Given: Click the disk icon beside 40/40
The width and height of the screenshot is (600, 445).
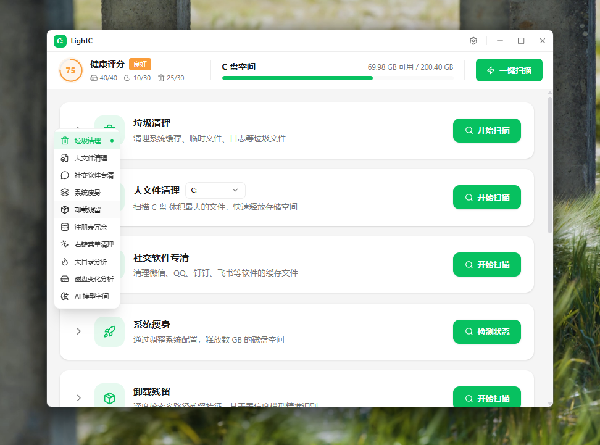Looking at the screenshot, I should (x=94, y=78).
